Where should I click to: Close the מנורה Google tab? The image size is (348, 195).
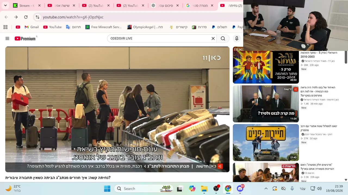tap(212, 5)
